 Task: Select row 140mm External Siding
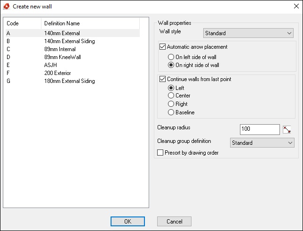click(x=72, y=41)
